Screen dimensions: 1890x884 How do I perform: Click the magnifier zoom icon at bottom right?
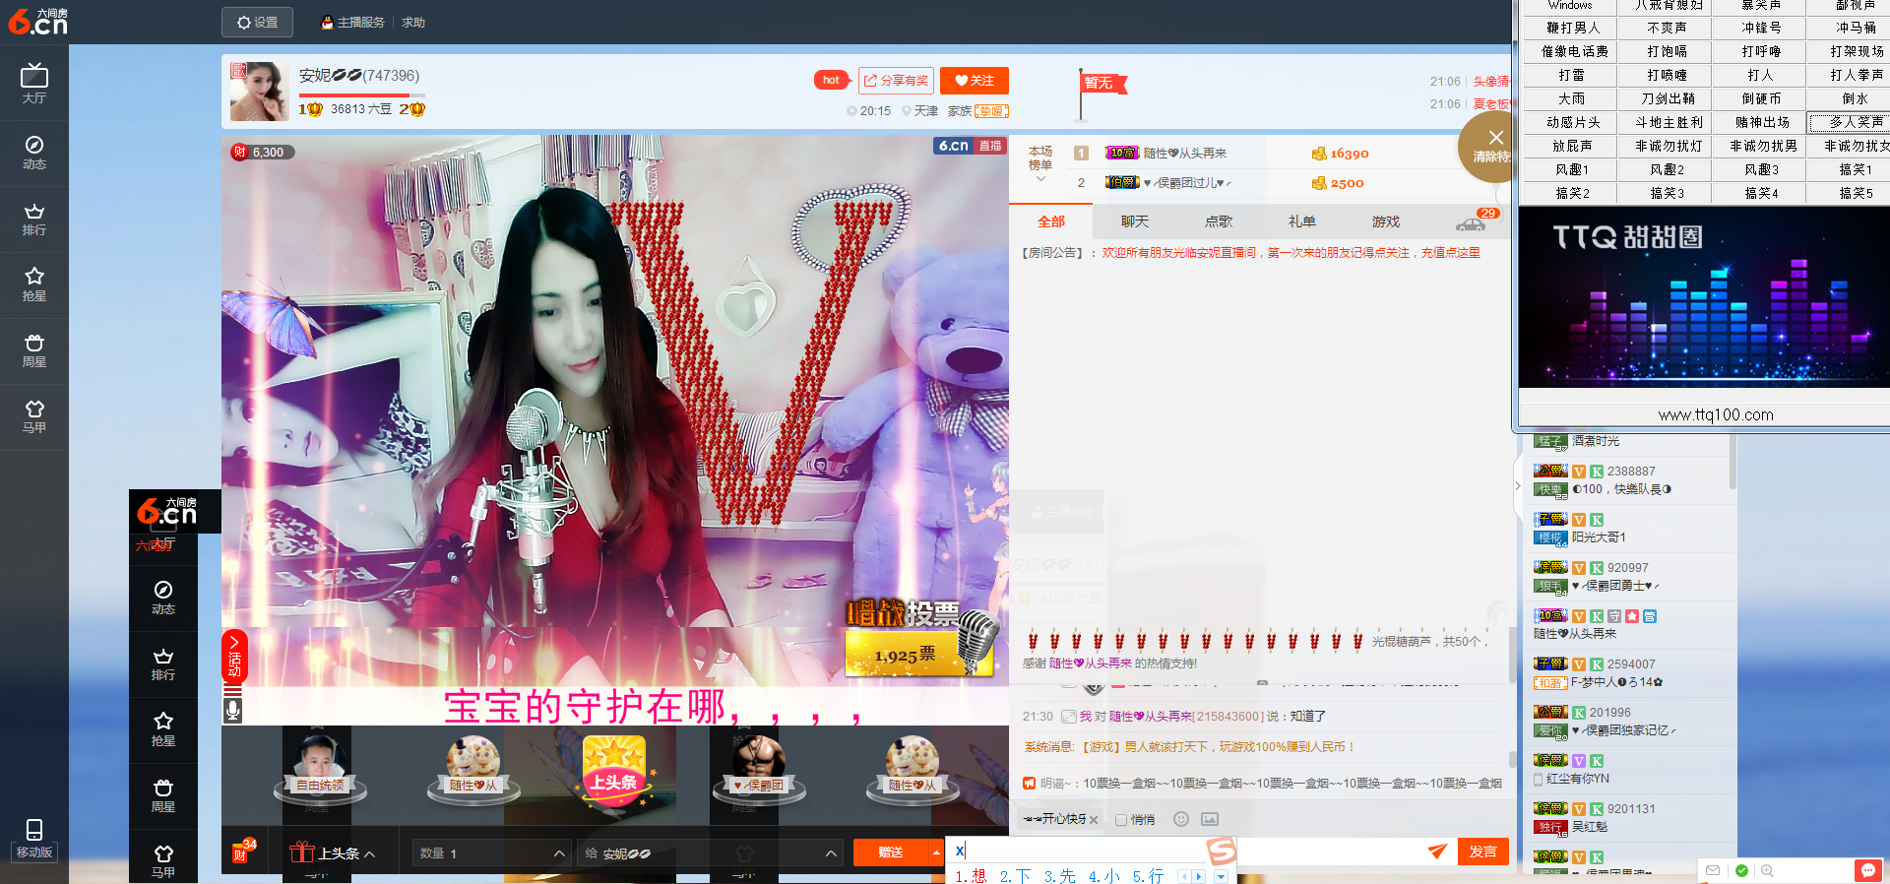click(x=1767, y=871)
